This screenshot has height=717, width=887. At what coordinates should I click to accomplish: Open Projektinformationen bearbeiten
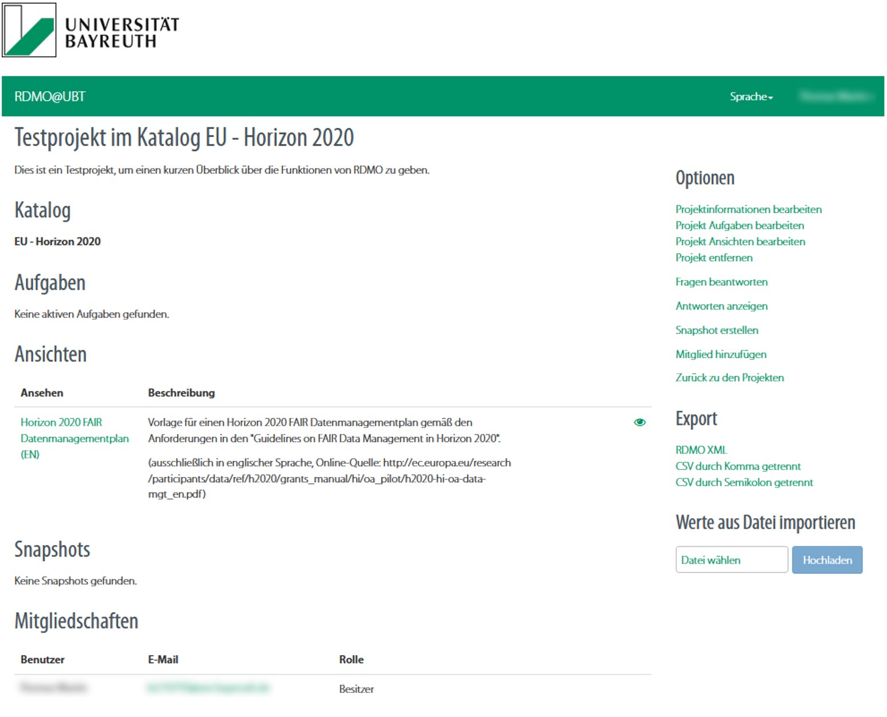[x=748, y=209]
